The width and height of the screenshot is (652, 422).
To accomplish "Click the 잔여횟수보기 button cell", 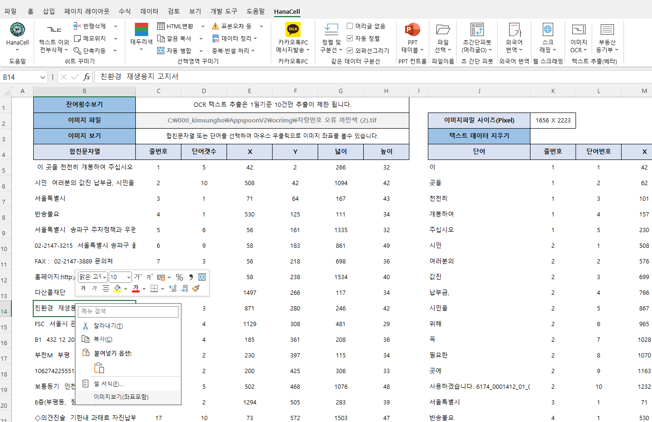I will [85, 104].
